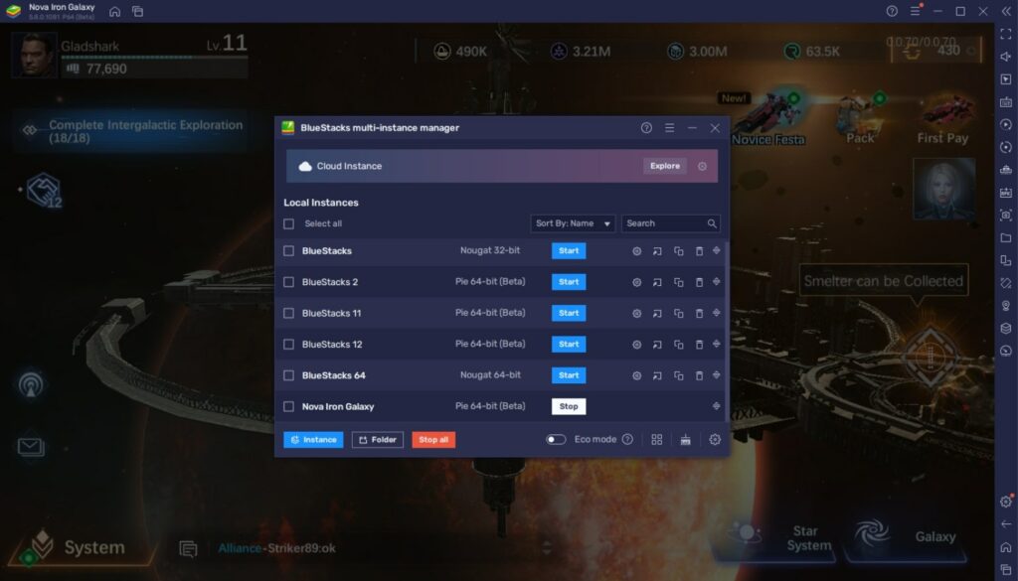Enable Eco mode
This screenshot has height=581, width=1018.
click(556, 438)
